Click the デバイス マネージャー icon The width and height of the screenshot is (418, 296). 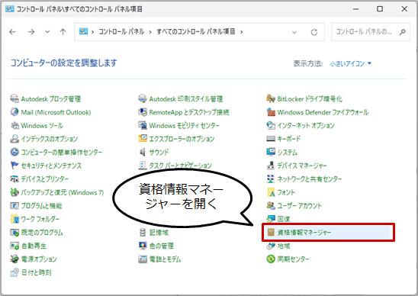(x=271, y=166)
